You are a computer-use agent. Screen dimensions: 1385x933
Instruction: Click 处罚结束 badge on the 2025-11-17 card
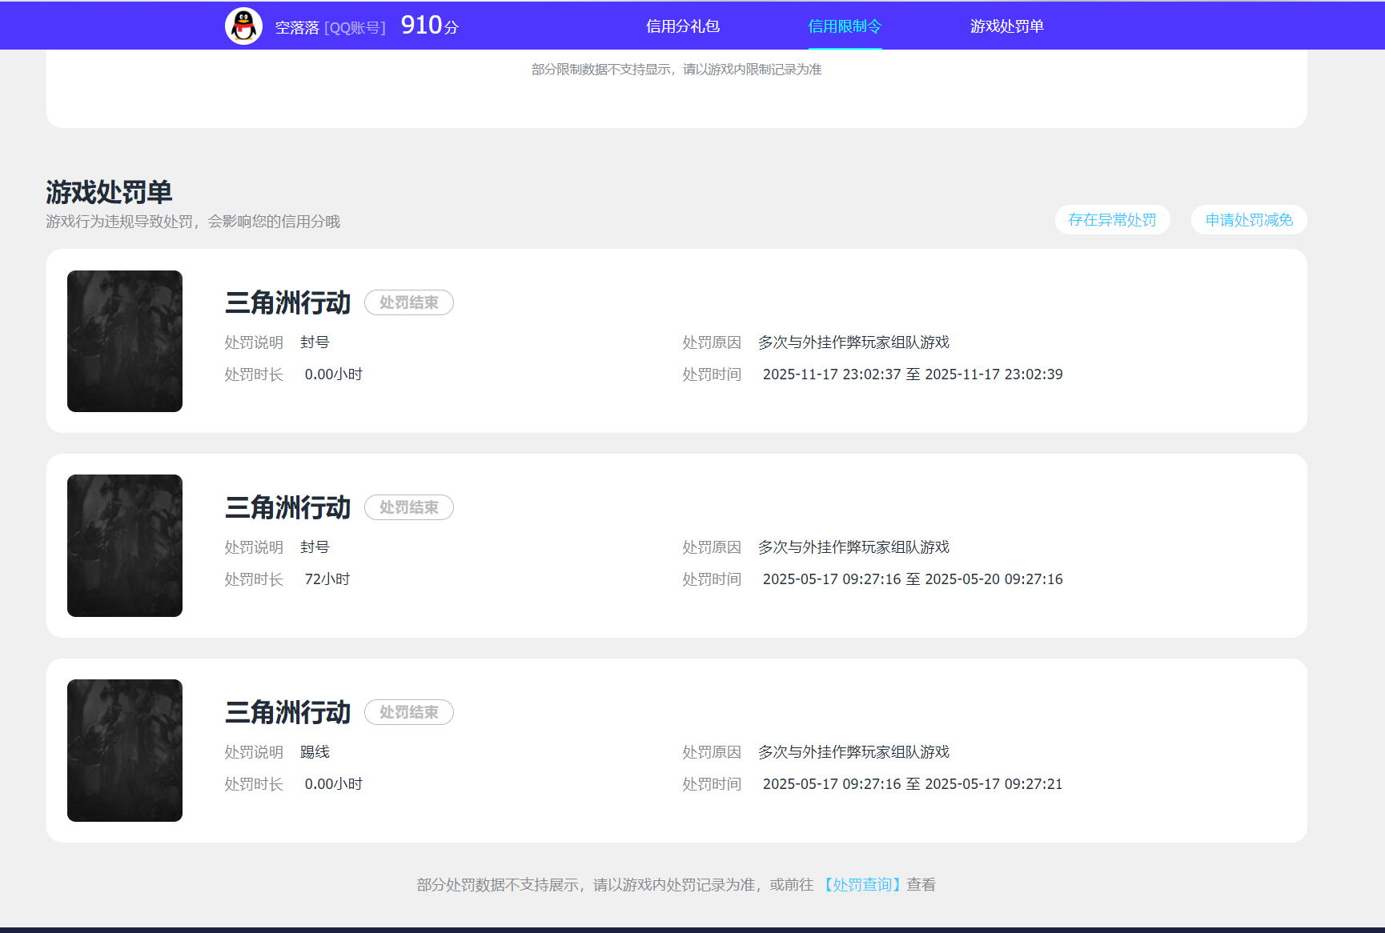pyautogui.click(x=409, y=302)
